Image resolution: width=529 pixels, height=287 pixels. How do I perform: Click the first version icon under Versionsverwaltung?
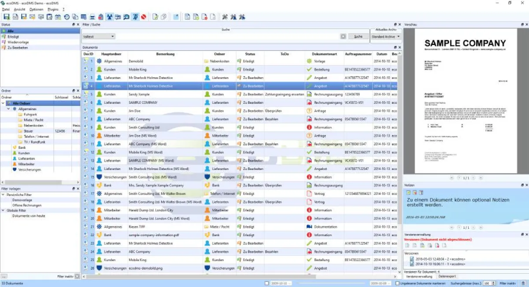tap(407, 245)
